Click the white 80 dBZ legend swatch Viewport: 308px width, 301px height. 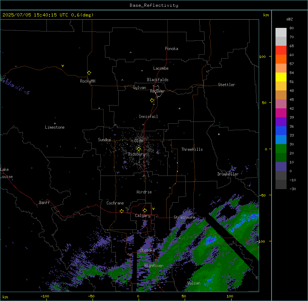coord(281,33)
